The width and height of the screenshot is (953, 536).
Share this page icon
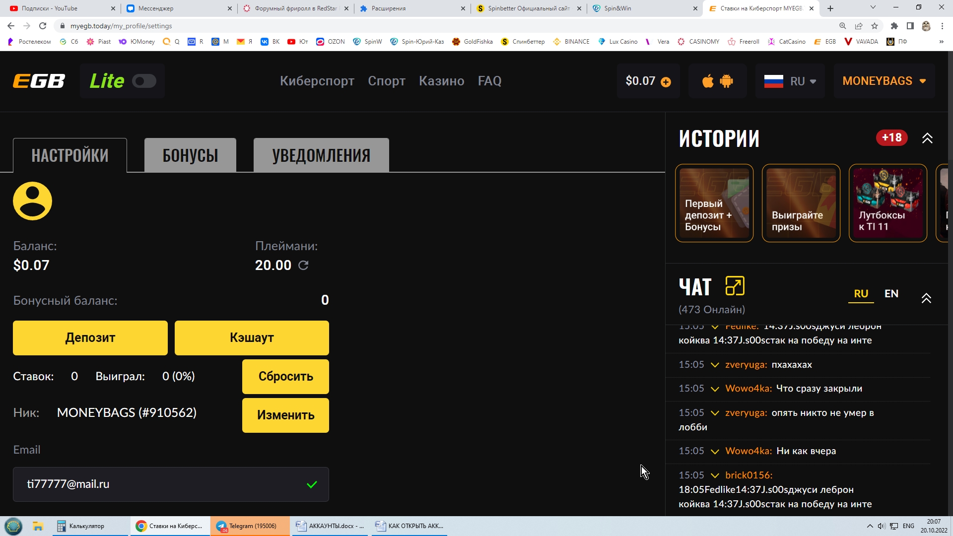(859, 26)
